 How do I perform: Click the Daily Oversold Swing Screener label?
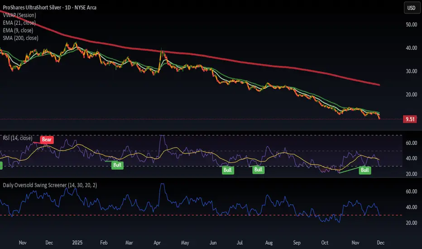(44, 186)
